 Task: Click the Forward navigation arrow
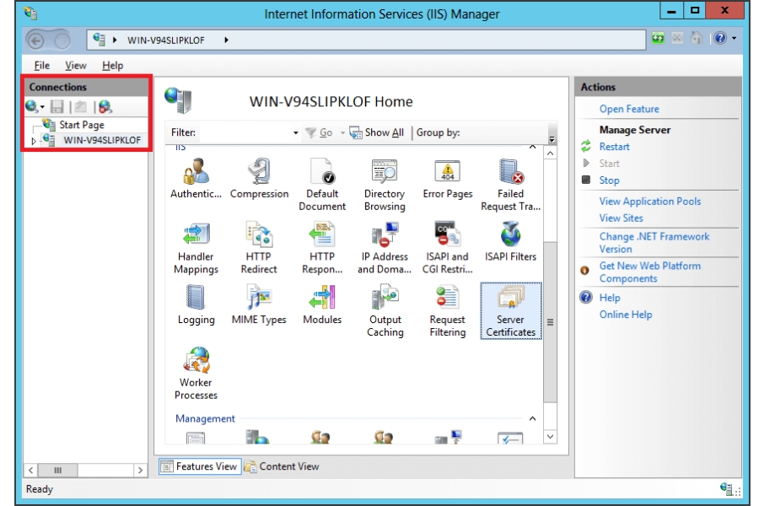point(62,40)
